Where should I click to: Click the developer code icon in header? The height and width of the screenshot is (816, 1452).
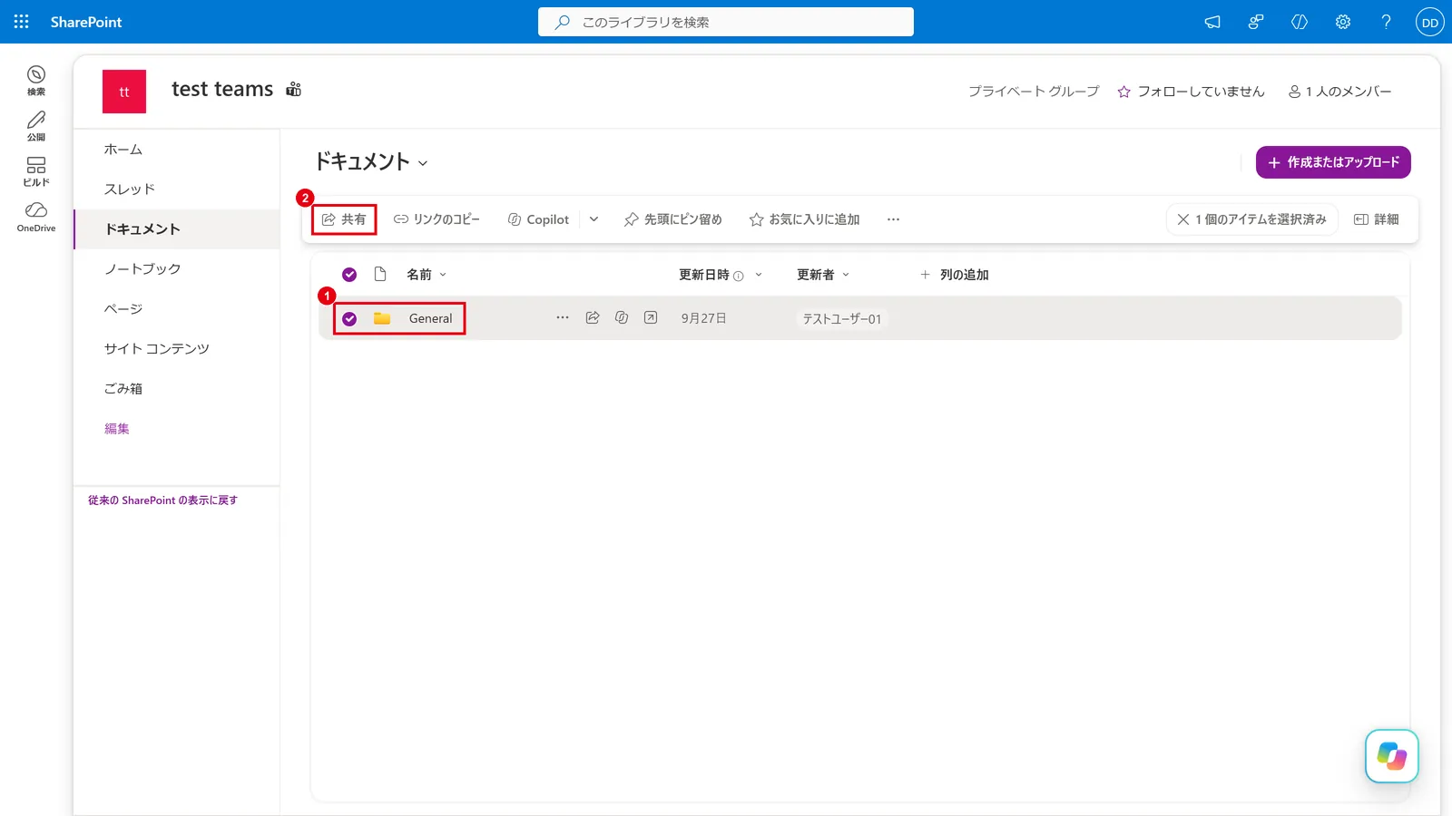(1300, 22)
